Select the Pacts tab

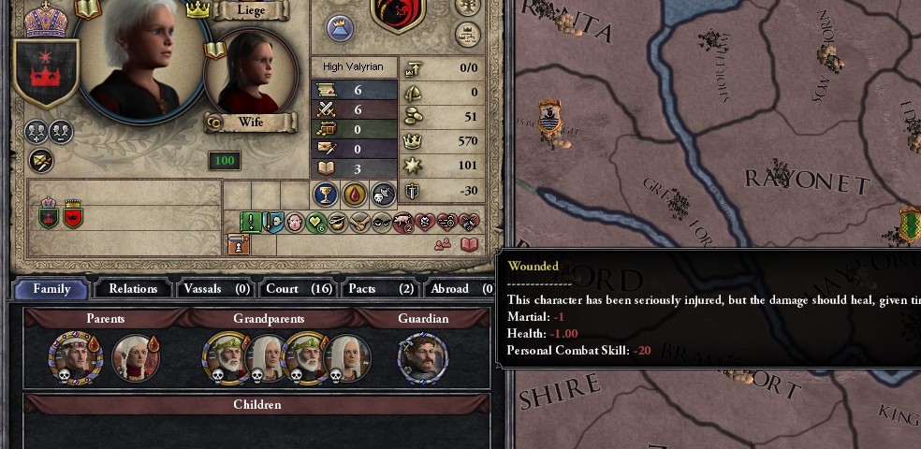(381, 289)
